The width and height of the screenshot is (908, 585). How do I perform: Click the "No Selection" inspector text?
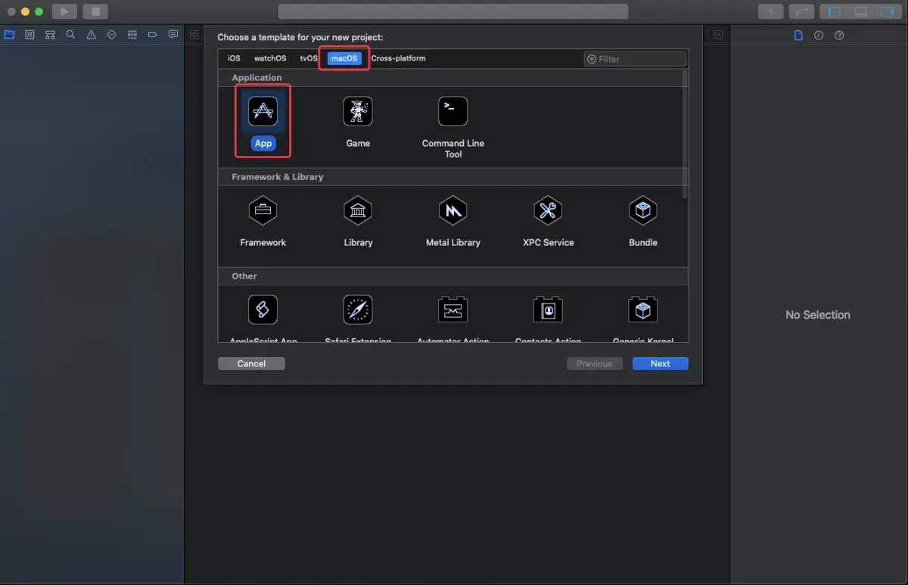(818, 315)
